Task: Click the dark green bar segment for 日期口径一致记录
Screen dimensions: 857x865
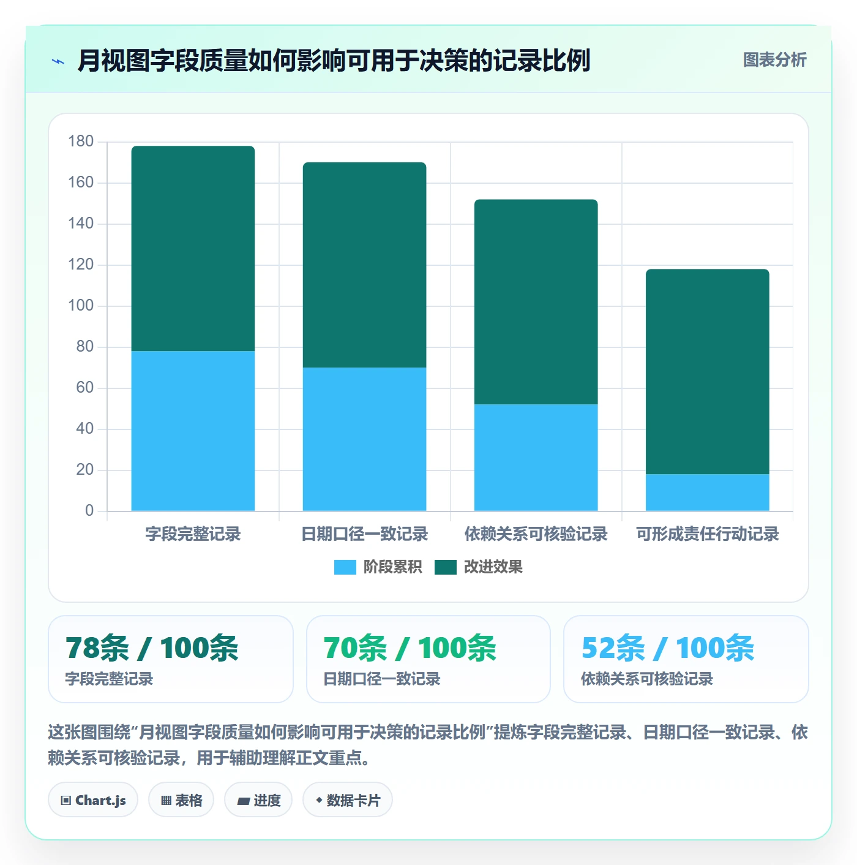Action: (x=364, y=265)
